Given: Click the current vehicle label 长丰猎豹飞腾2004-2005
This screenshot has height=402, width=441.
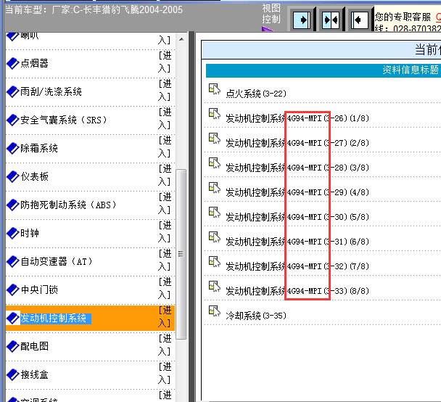Looking at the screenshot, I should [133, 10].
